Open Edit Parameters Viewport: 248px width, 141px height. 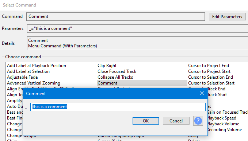pyautogui.click(x=227, y=16)
